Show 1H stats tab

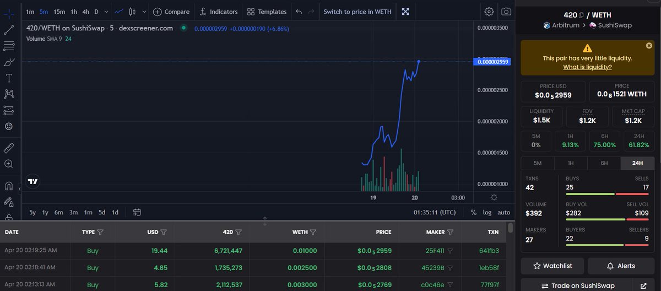click(x=571, y=163)
